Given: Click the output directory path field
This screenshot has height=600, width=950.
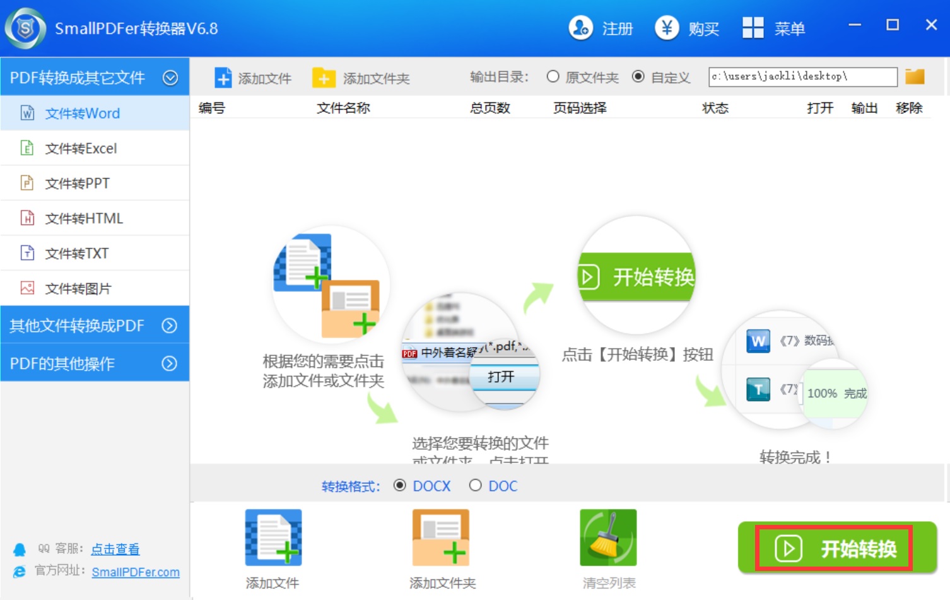Looking at the screenshot, I should coord(802,76).
